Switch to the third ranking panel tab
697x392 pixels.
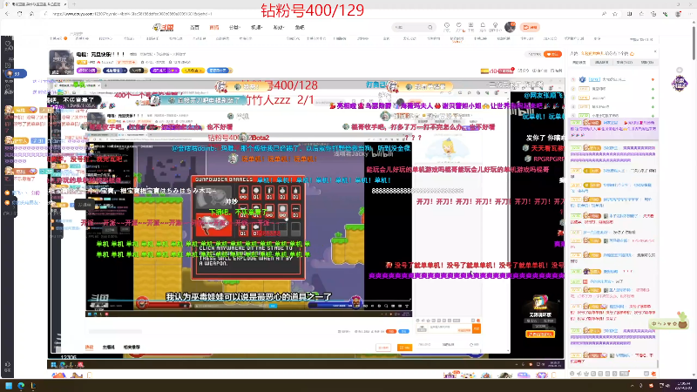(x=624, y=63)
